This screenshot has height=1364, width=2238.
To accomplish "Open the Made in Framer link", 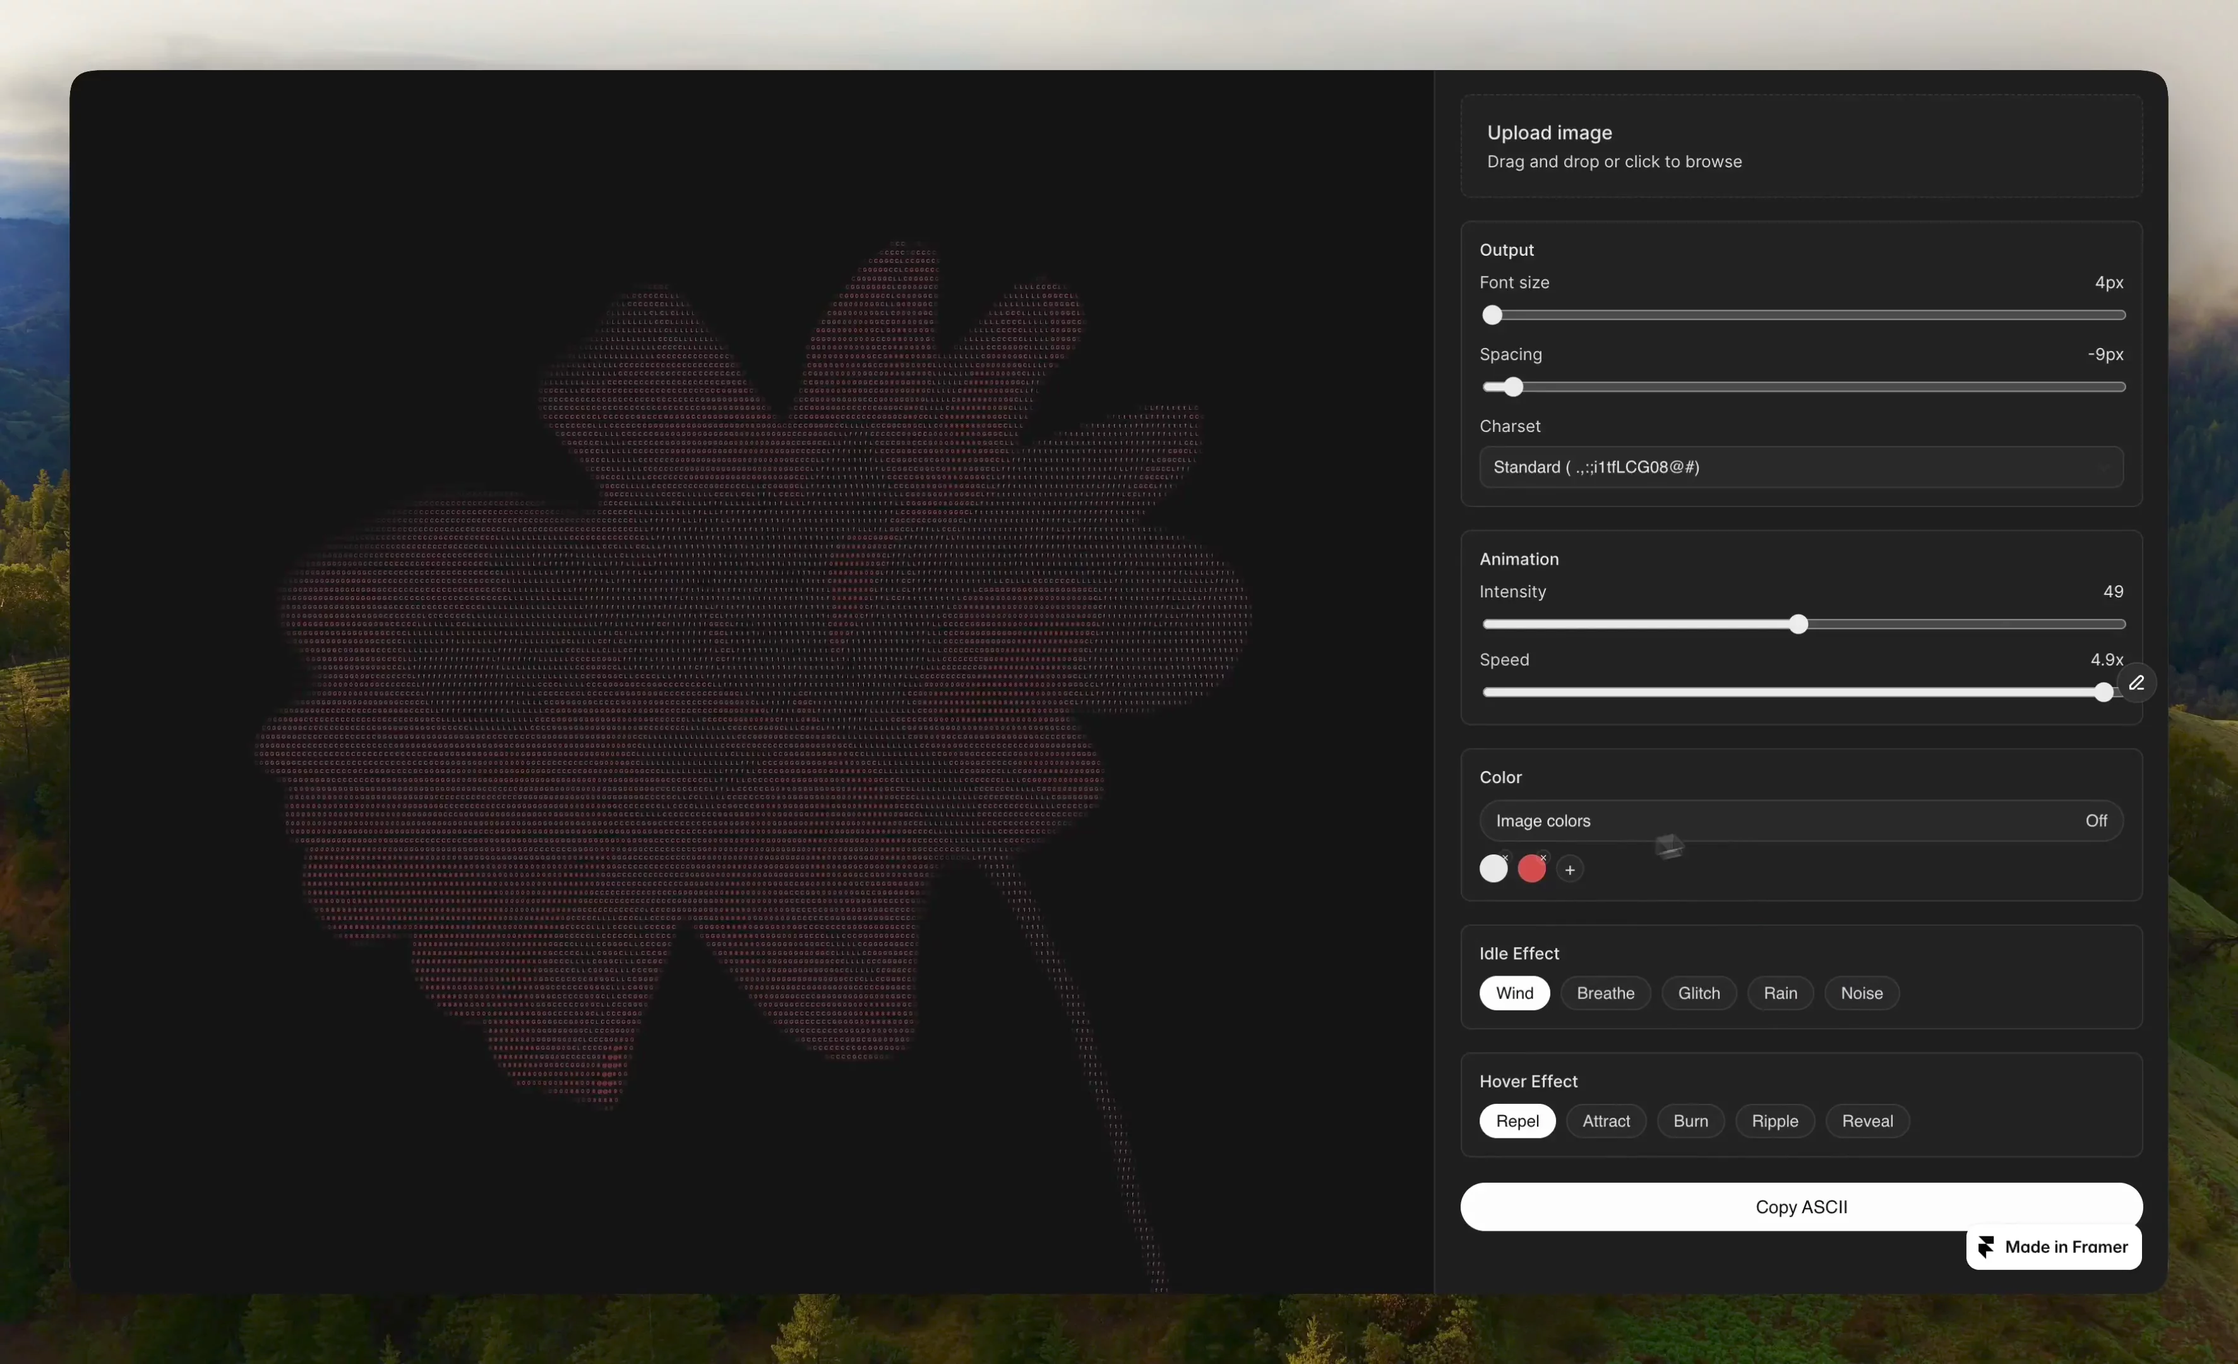I will tap(2054, 1247).
